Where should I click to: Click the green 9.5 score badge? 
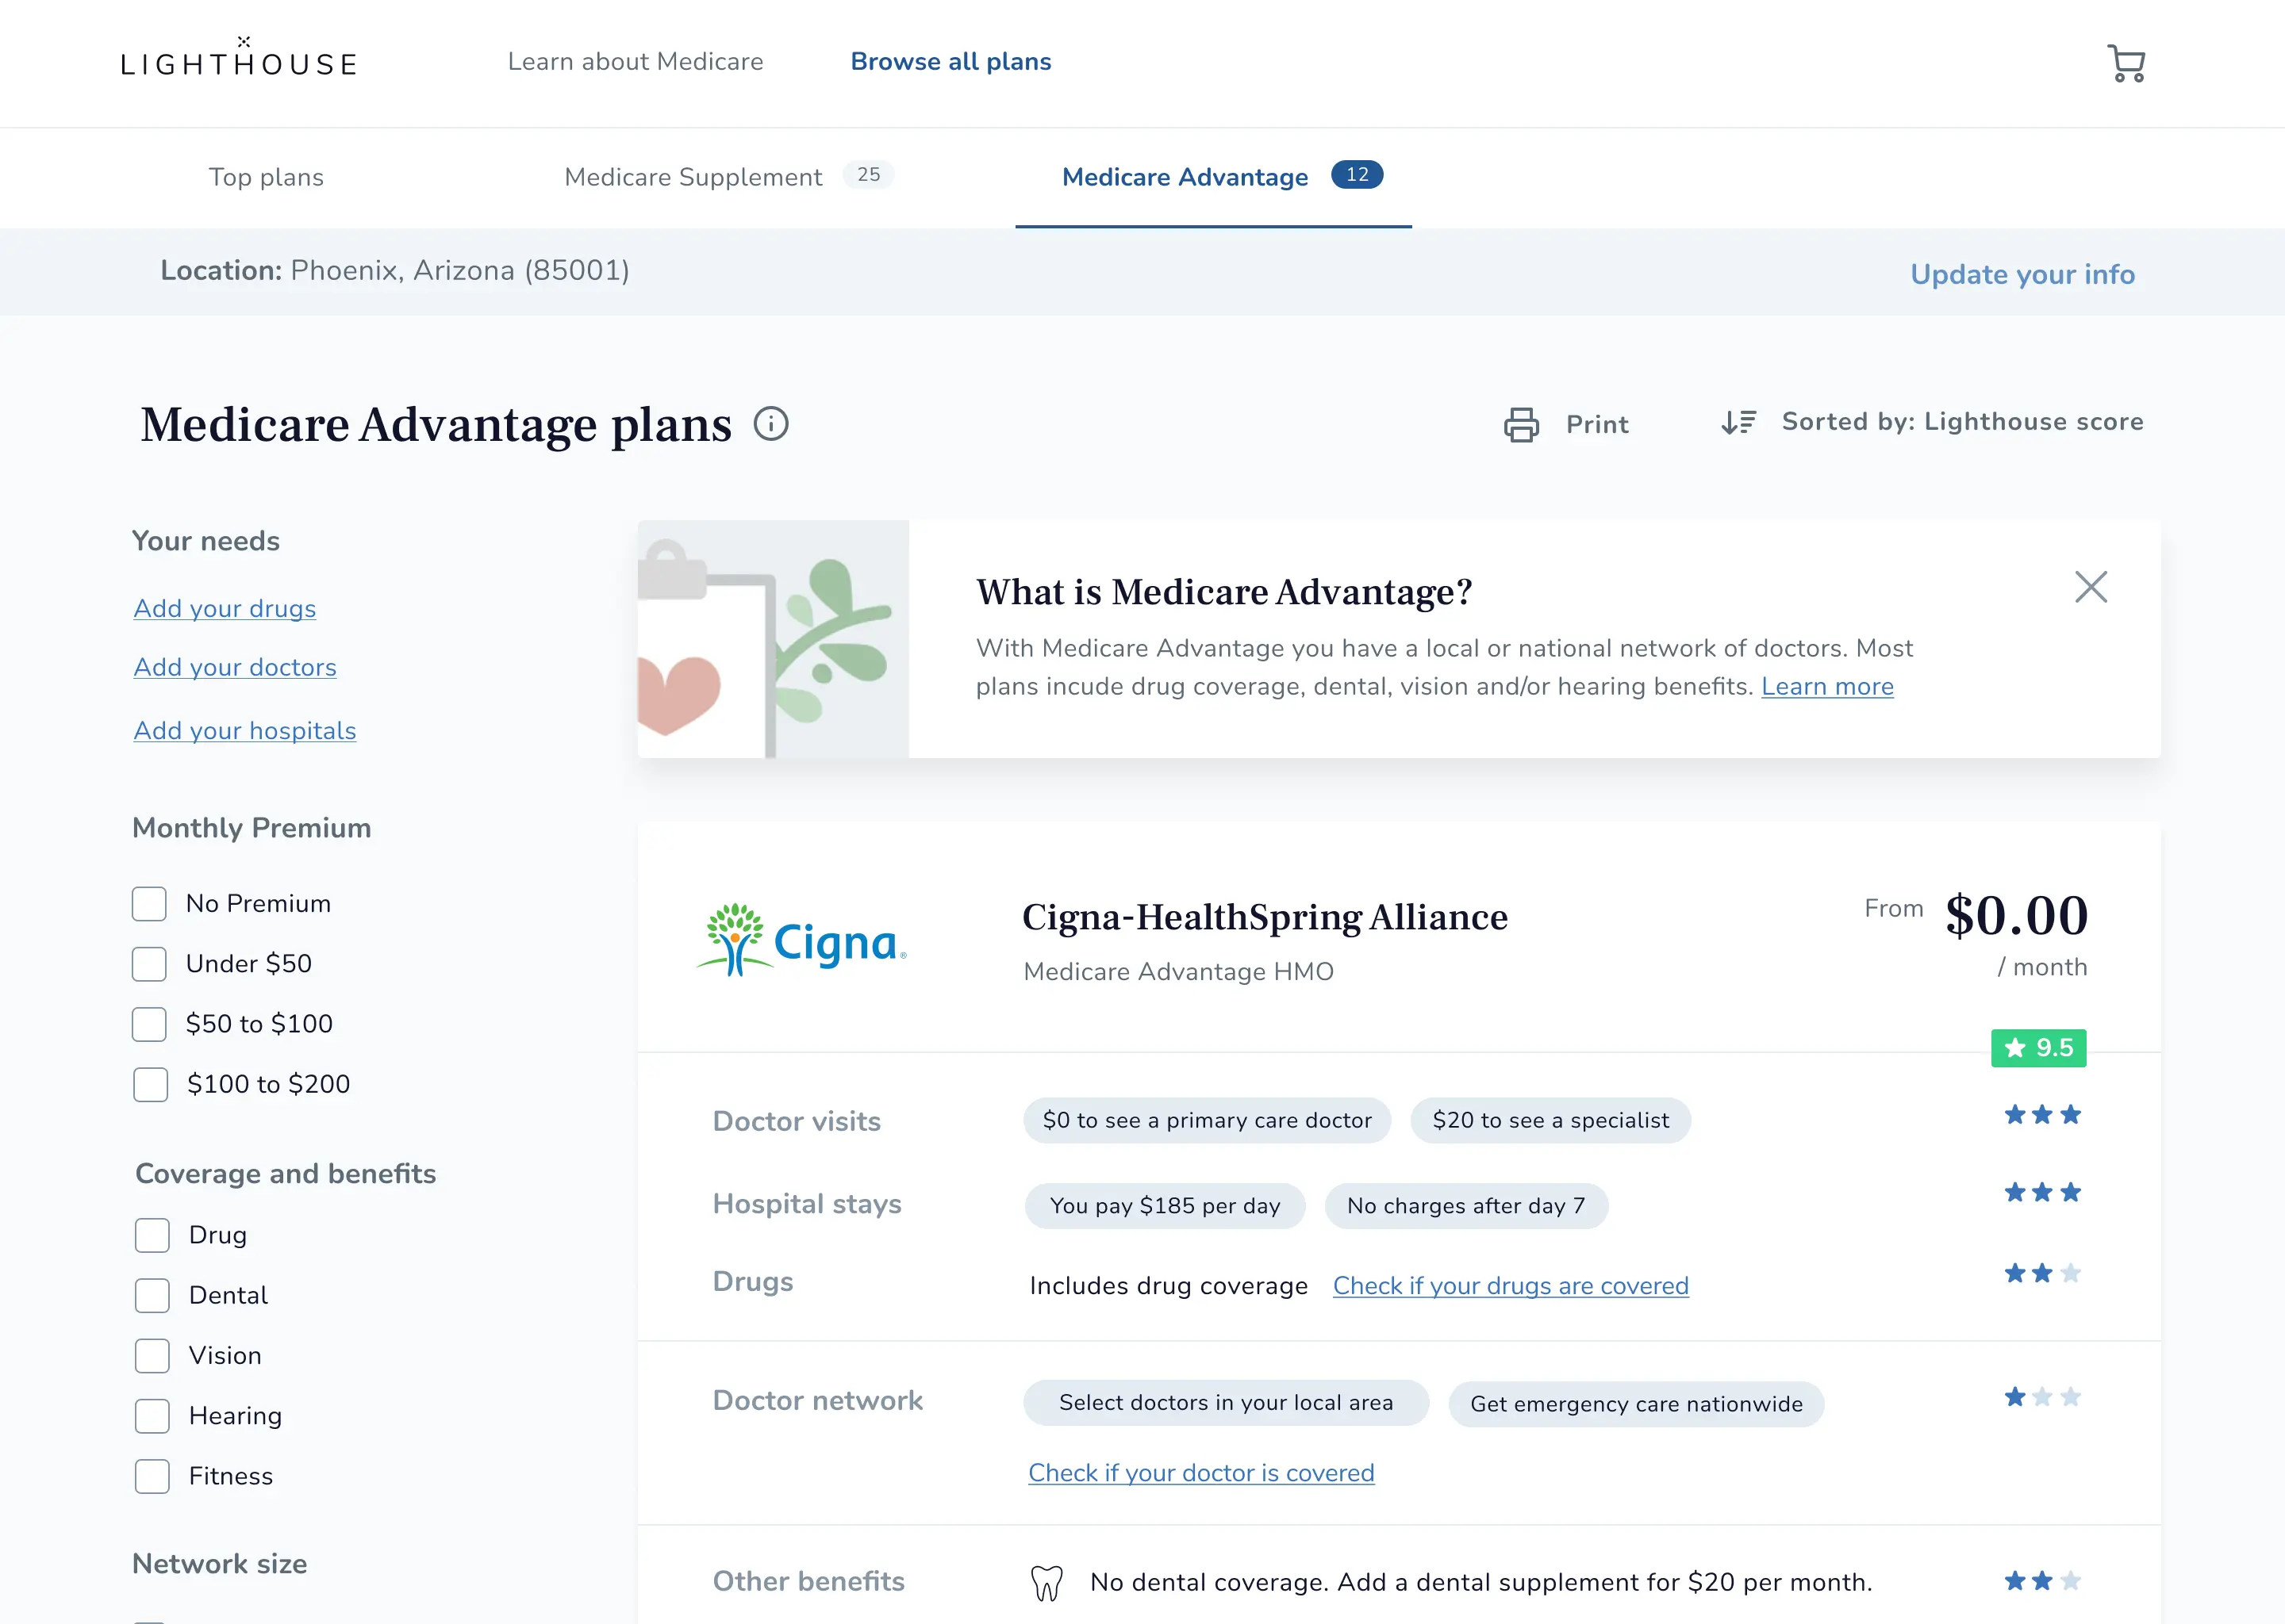[x=2038, y=1048]
